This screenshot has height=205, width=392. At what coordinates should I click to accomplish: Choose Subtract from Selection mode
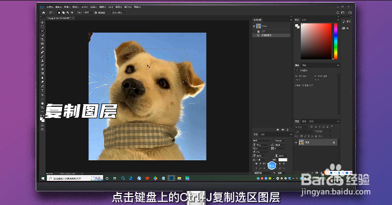(68, 13)
